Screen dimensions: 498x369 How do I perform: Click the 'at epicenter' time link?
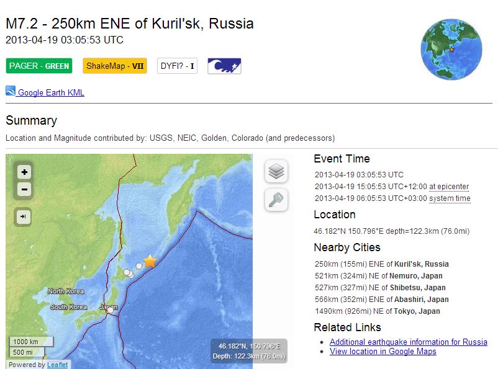click(x=449, y=187)
